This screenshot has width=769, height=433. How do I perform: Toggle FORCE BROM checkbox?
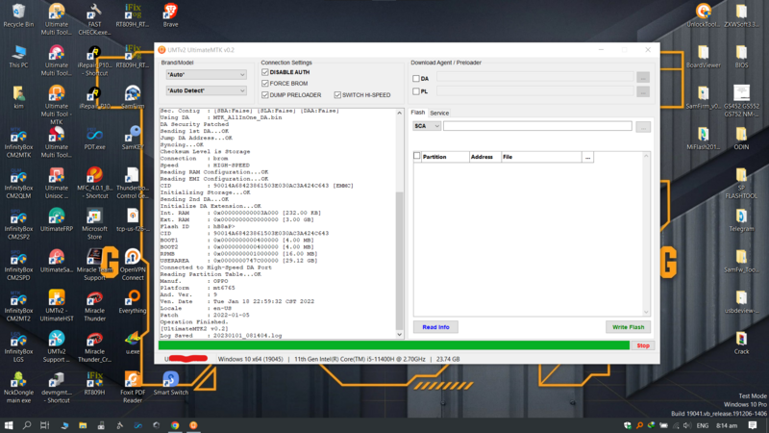(x=265, y=84)
